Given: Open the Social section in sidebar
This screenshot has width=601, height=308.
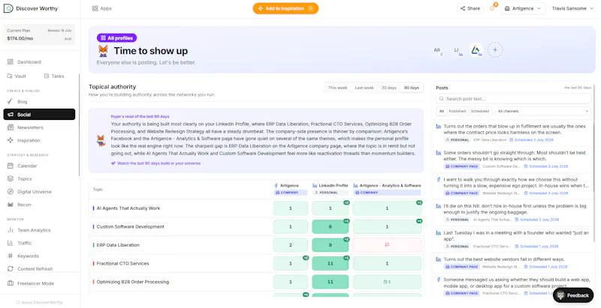Looking at the screenshot, I should (x=39, y=115).
